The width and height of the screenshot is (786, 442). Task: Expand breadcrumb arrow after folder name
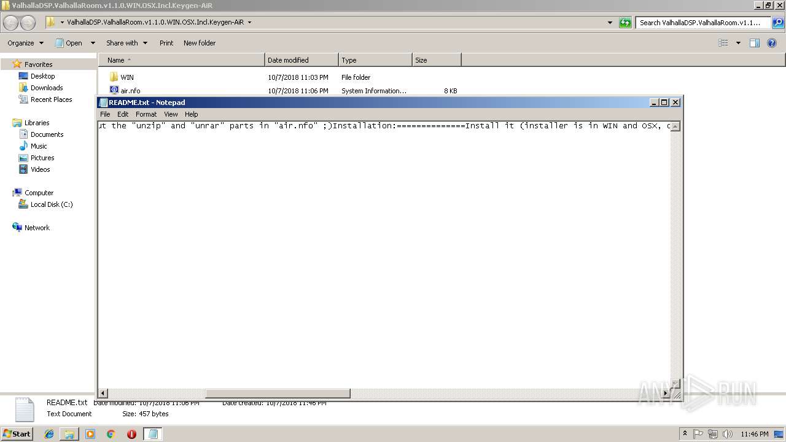click(249, 22)
